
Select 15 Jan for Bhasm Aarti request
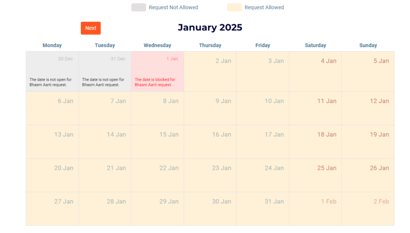(x=157, y=142)
